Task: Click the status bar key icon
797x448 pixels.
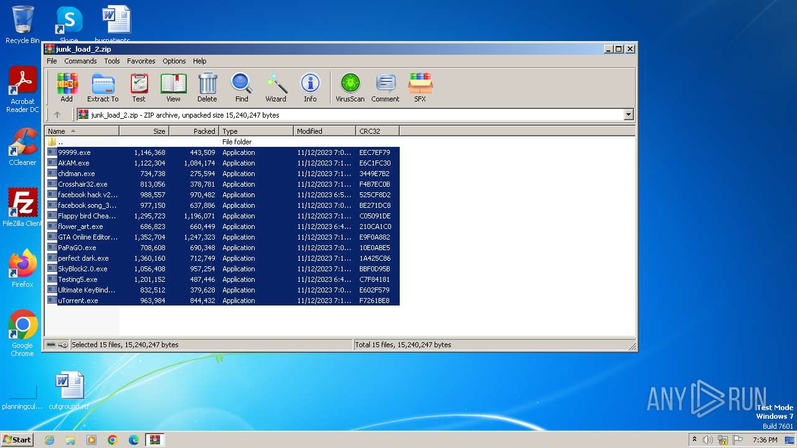Action: 63,345
